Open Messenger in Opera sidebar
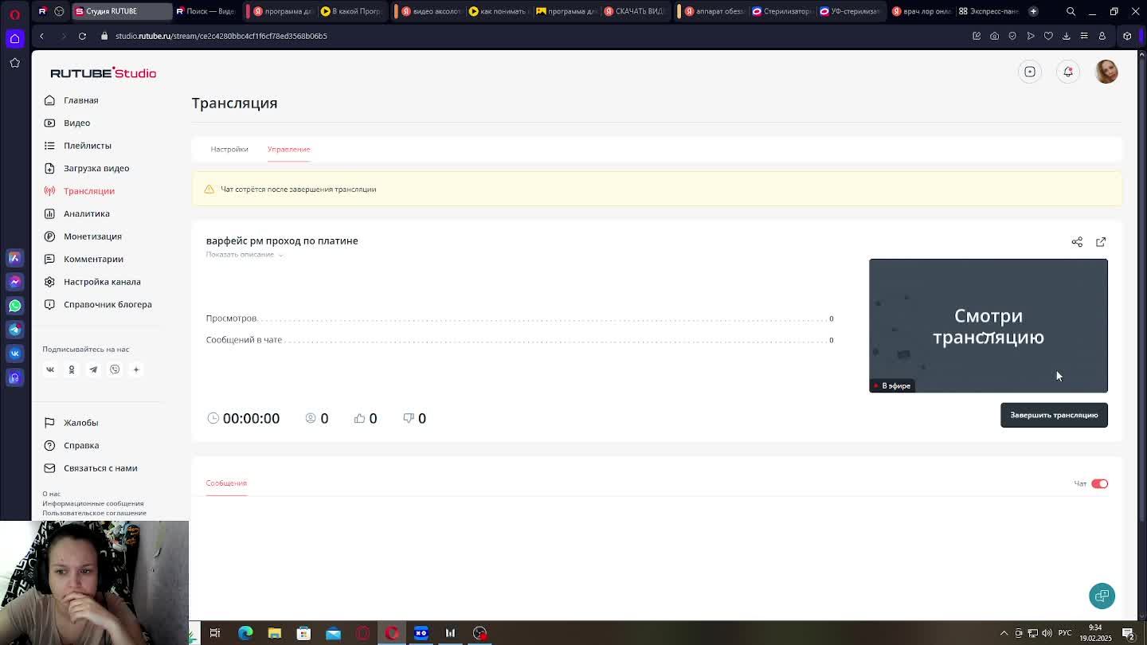The width and height of the screenshot is (1147, 645). pos(14,282)
